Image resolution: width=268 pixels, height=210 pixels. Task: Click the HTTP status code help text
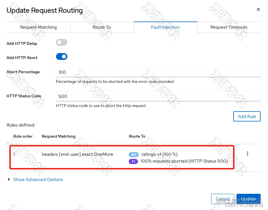pos(101,106)
